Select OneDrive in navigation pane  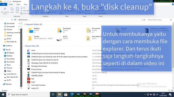[x=9, y=46]
